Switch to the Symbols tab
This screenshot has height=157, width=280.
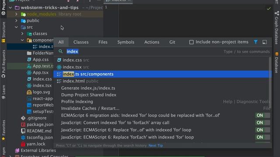[x=126, y=42]
